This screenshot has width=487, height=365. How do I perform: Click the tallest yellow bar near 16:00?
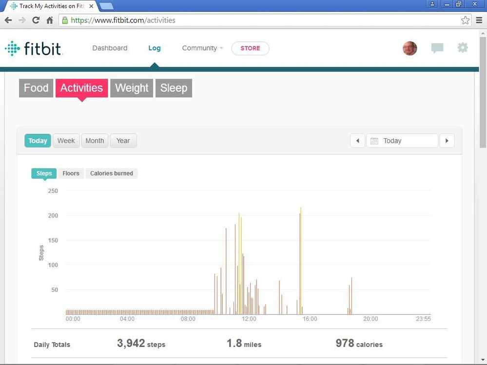[301, 261]
